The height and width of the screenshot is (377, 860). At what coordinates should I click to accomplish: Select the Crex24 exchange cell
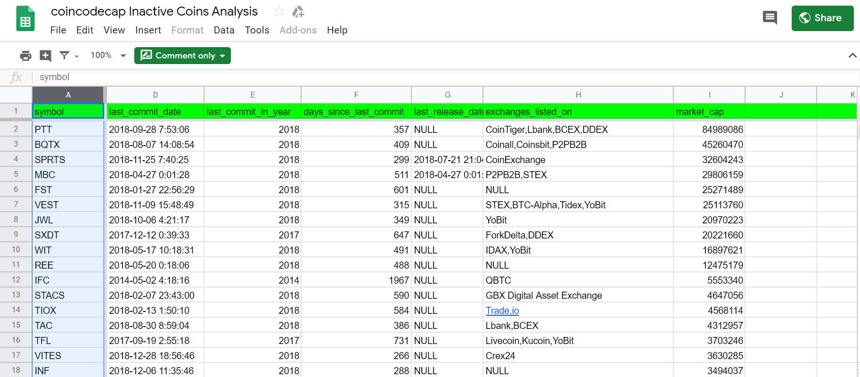click(578, 355)
